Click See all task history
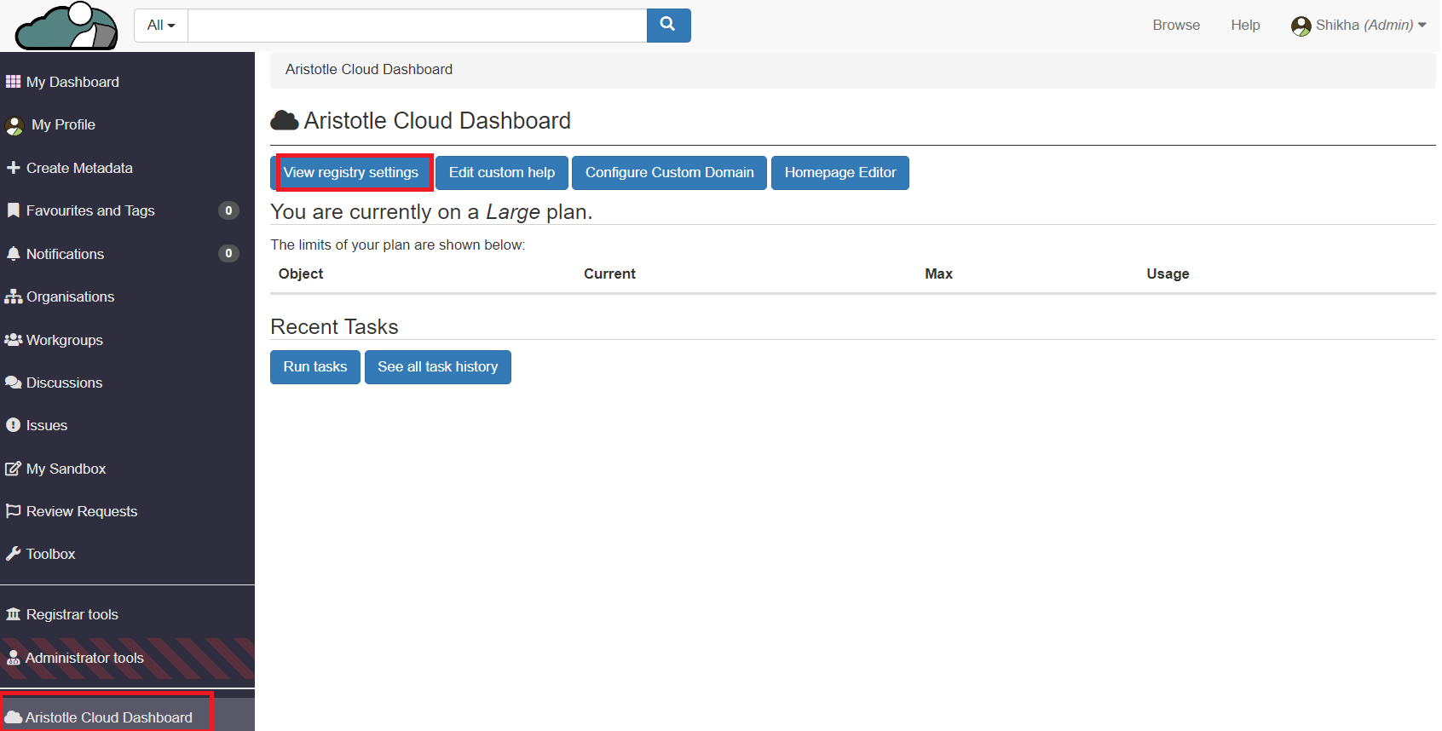 [x=437, y=367]
